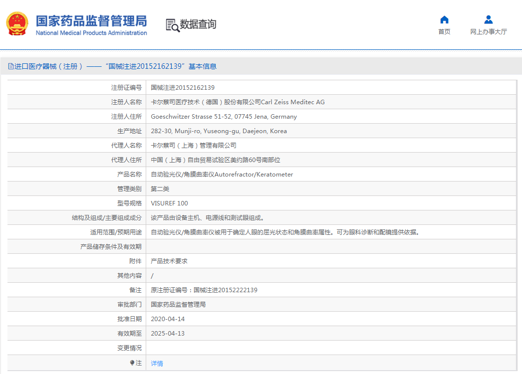The width and height of the screenshot is (522, 374).
Task: Click the 管理类别 label
Action: tap(129, 189)
